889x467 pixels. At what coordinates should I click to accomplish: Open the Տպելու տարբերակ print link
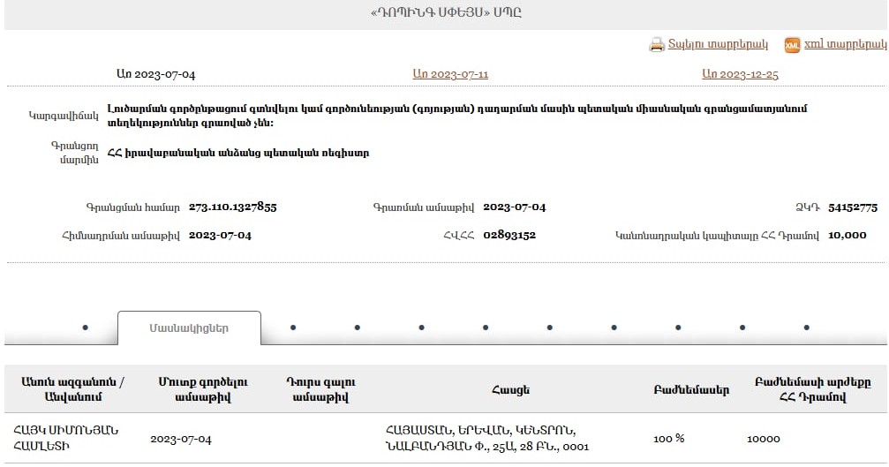pos(717,44)
